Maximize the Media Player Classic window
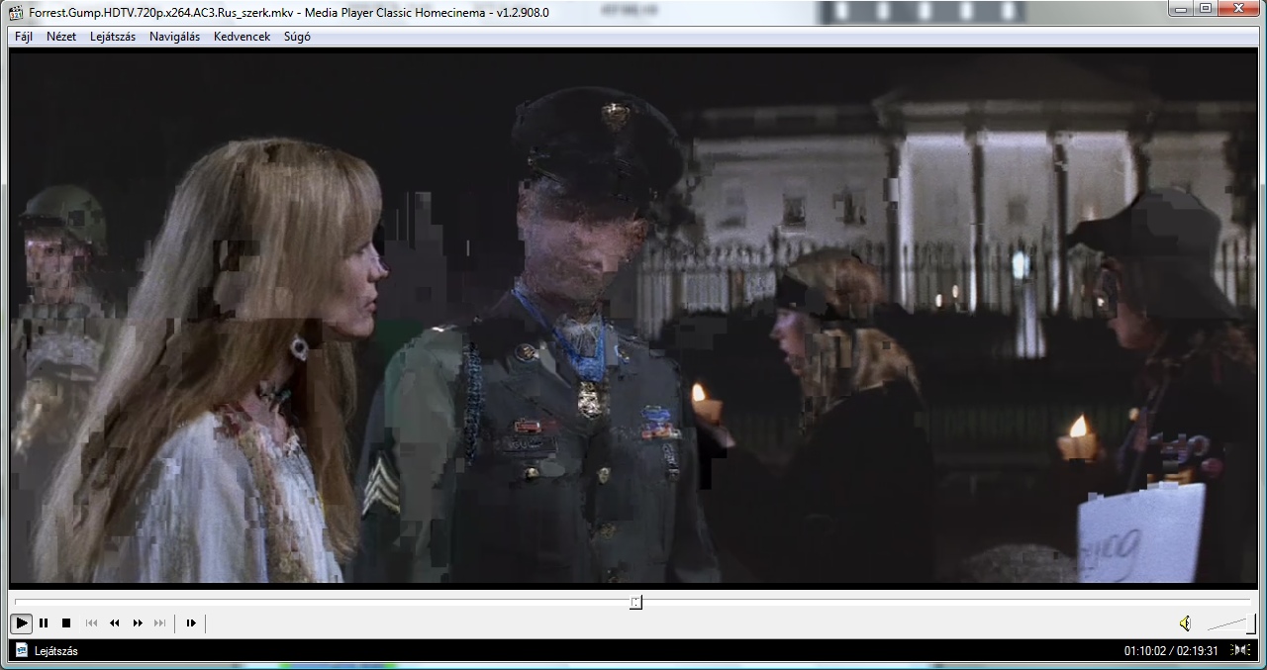The width and height of the screenshot is (1267, 670). tap(1205, 9)
